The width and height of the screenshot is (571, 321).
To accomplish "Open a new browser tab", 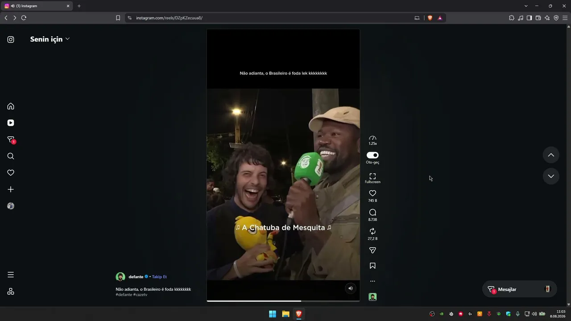I will click(x=79, y=6).
